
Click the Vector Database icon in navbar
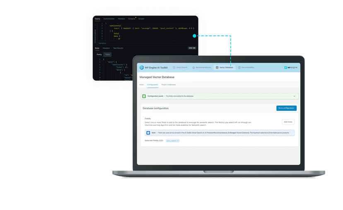click(x=217, y=68)
